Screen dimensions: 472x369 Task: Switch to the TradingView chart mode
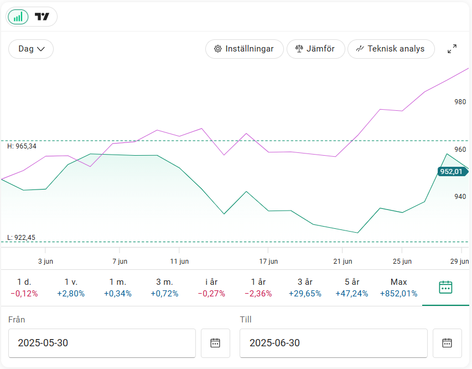coord(42,17)
